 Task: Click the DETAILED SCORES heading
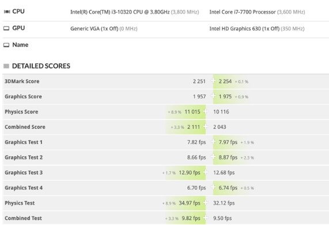point(41,66)
